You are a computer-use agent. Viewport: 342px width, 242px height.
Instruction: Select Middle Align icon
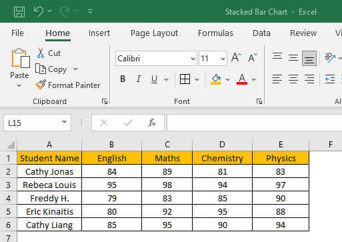[x=293, y=58]
